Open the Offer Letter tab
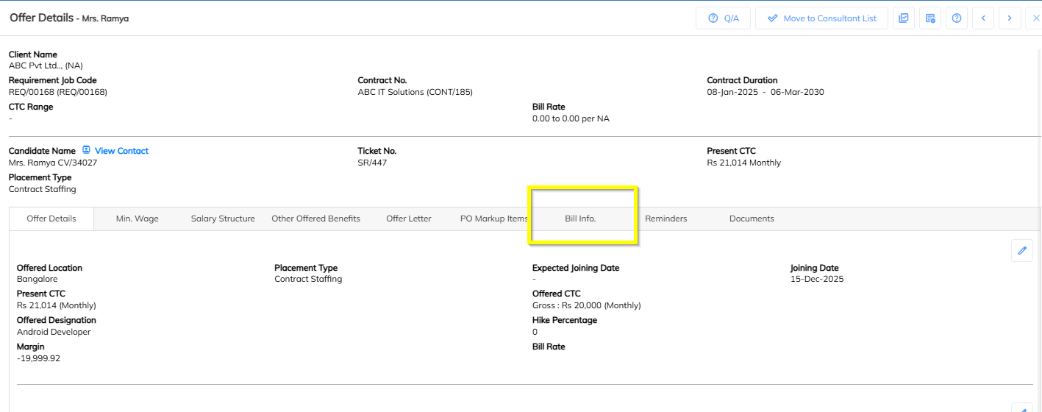 pyautogui.click(x=409, y=219)
